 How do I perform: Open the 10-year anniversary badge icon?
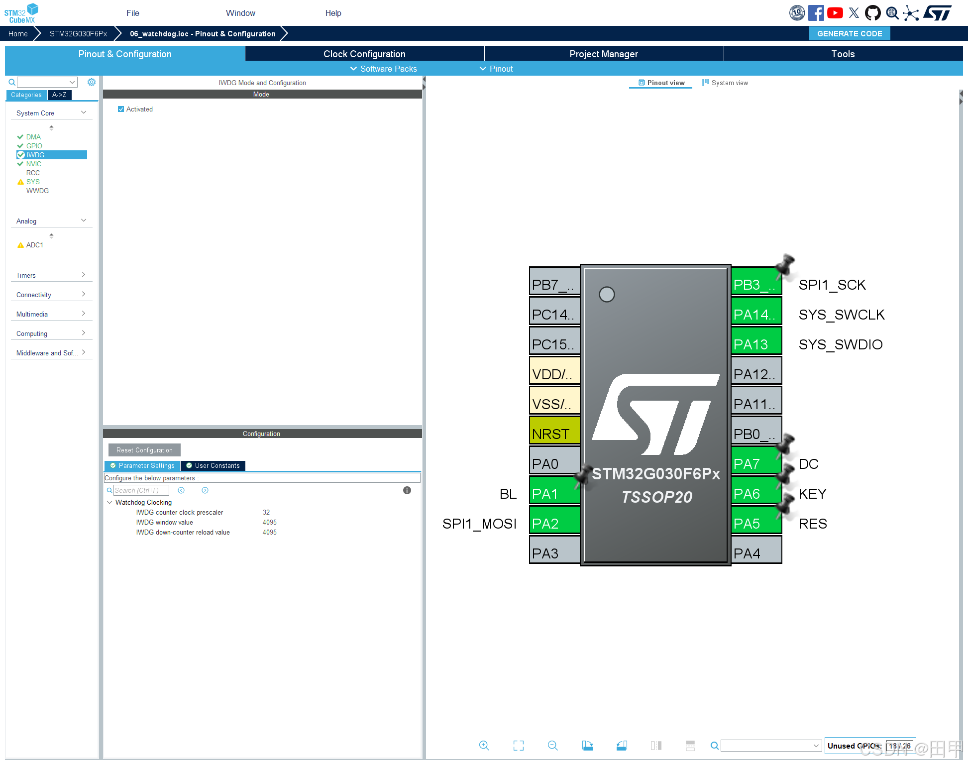pyautogui.click(x=797, y=13)
